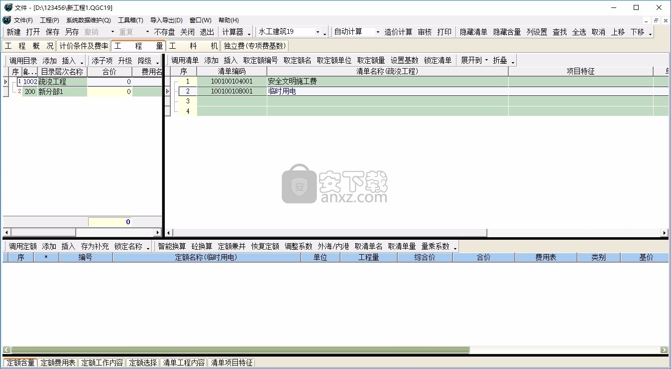Click bill code 100100108001

231,91
